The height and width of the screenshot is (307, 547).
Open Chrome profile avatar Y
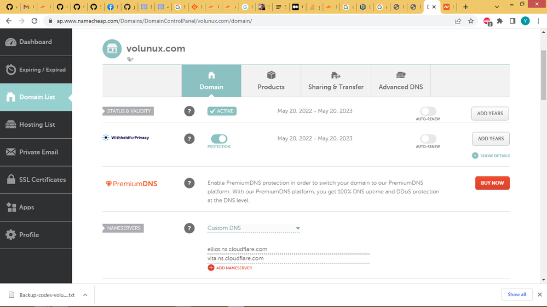[525, 21]
